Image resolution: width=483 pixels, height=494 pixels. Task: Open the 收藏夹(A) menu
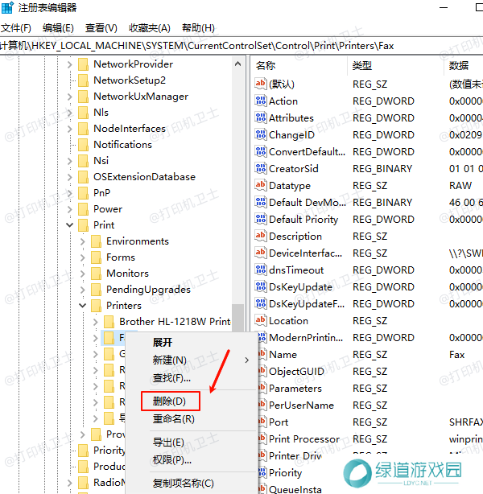[150, 28]
